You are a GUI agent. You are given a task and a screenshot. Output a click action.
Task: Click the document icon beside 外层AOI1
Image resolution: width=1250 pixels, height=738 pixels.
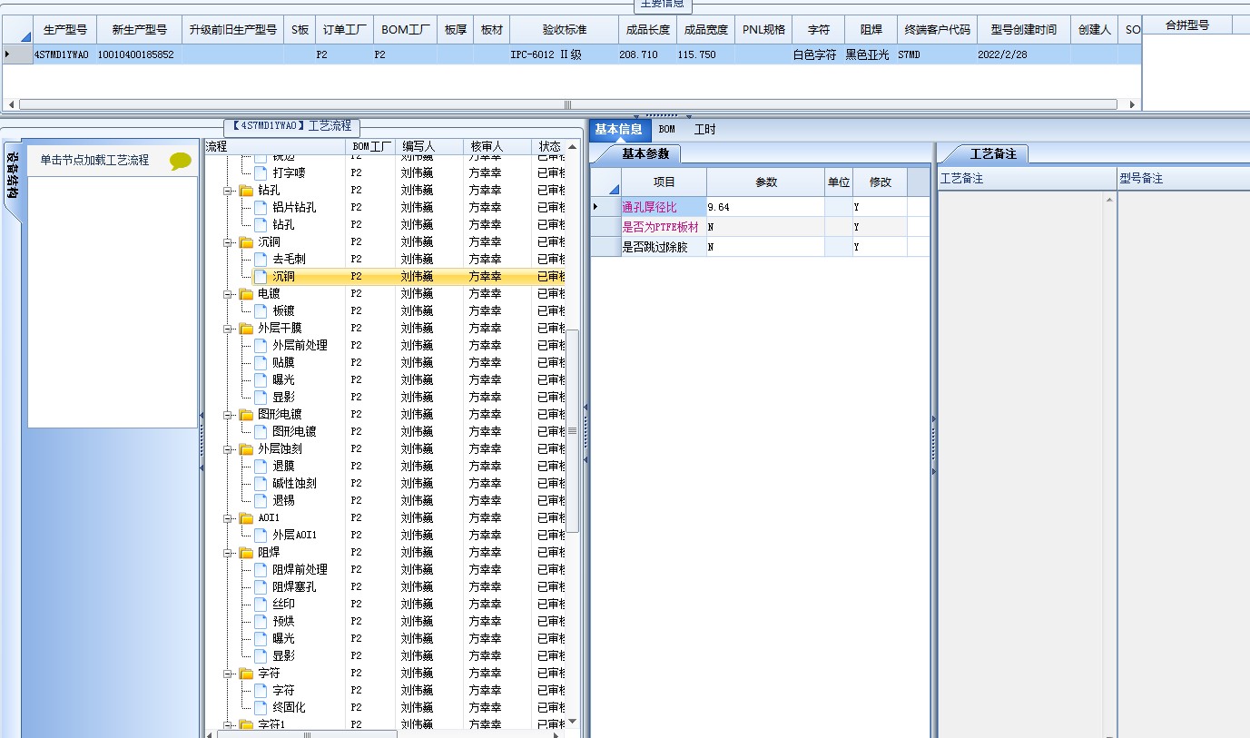pyautogui.click(x=261, y=535)
